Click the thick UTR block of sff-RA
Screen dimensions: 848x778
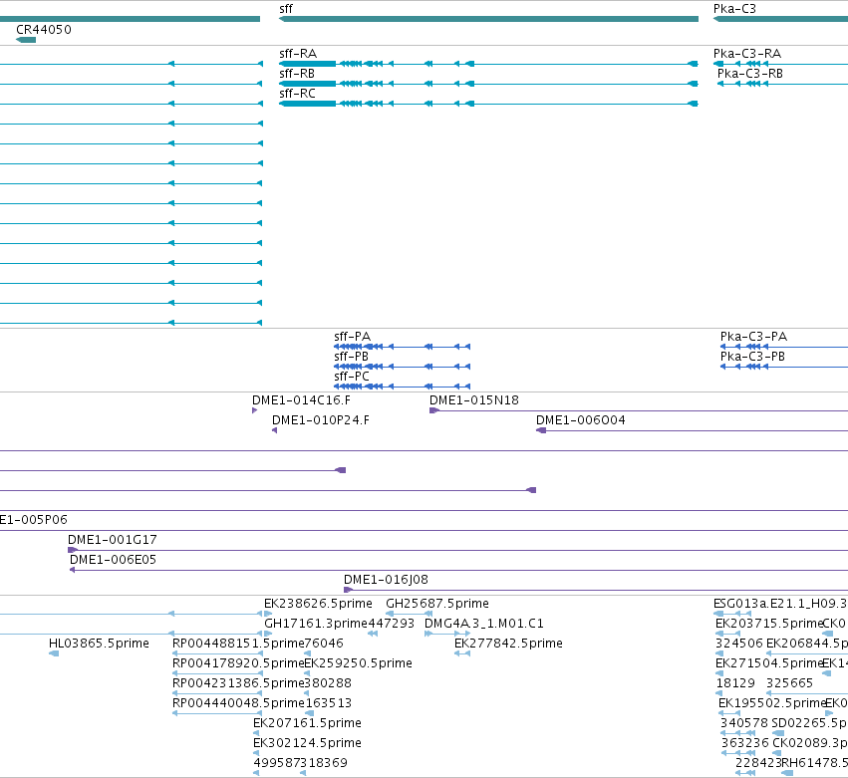click(x=308, y=64)
